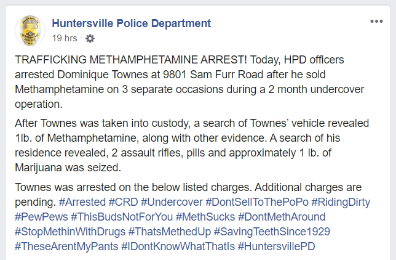
Task: Open the #PewPews hashtag
Action: (x=41, y=217)
